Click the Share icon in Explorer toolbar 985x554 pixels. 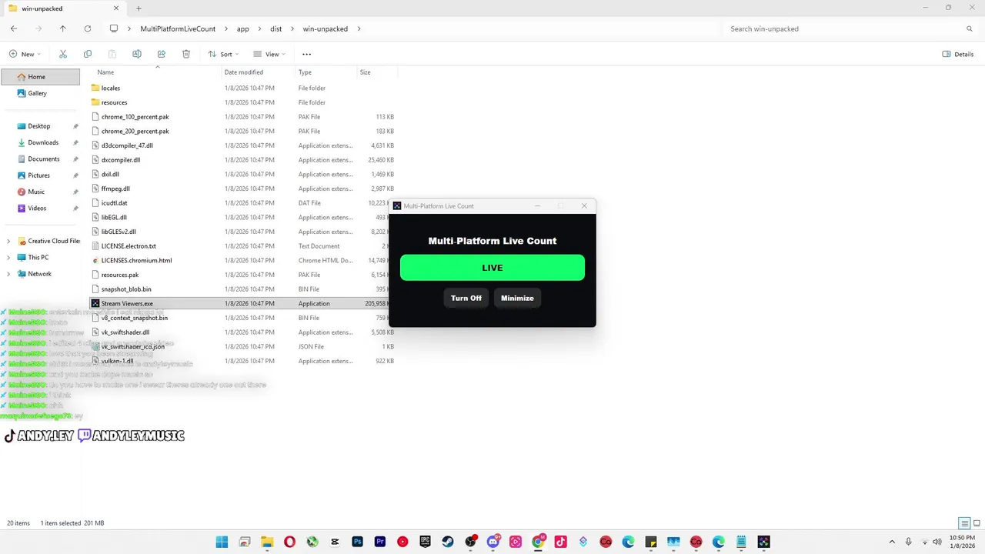point(162,54)
